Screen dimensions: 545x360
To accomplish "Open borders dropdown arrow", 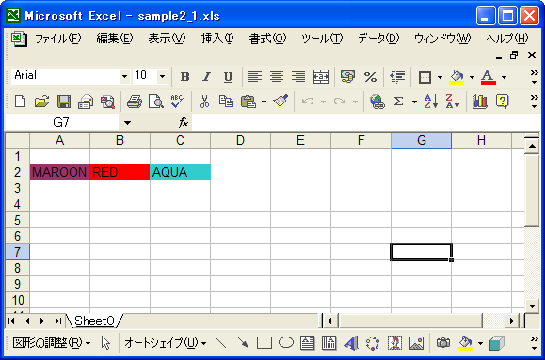I will tap(440, 77).
